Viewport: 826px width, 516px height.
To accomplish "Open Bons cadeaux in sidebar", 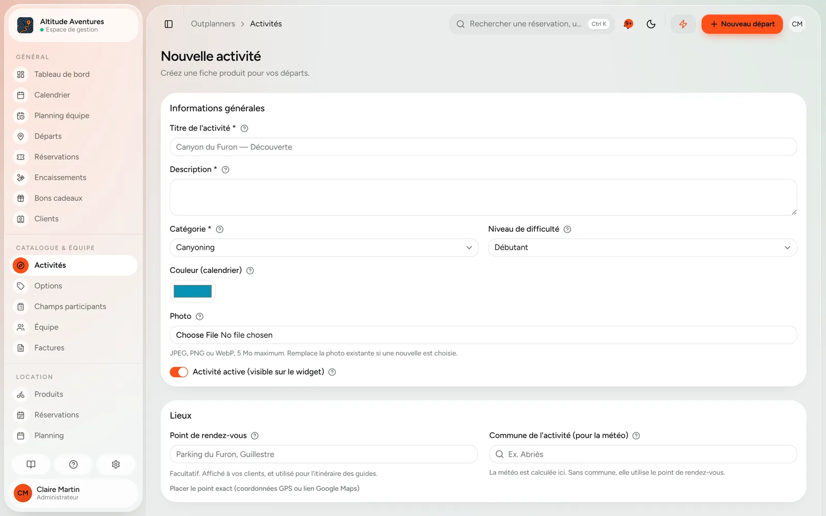I will 73,198.
